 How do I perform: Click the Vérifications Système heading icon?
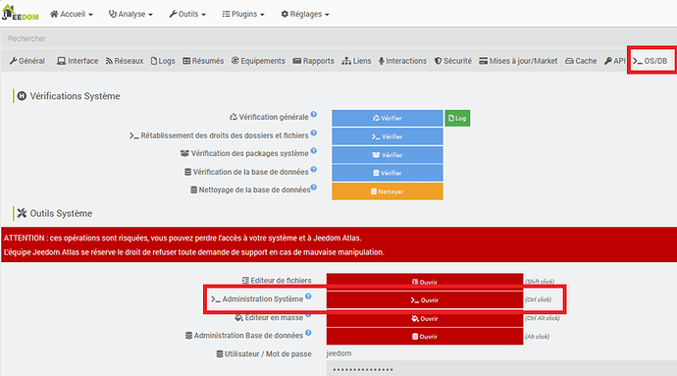[x=22, y=96]
